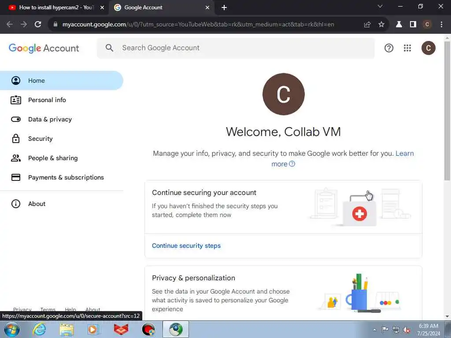
Task: Click the muted volume tray icon
Action: coord(407,330)
